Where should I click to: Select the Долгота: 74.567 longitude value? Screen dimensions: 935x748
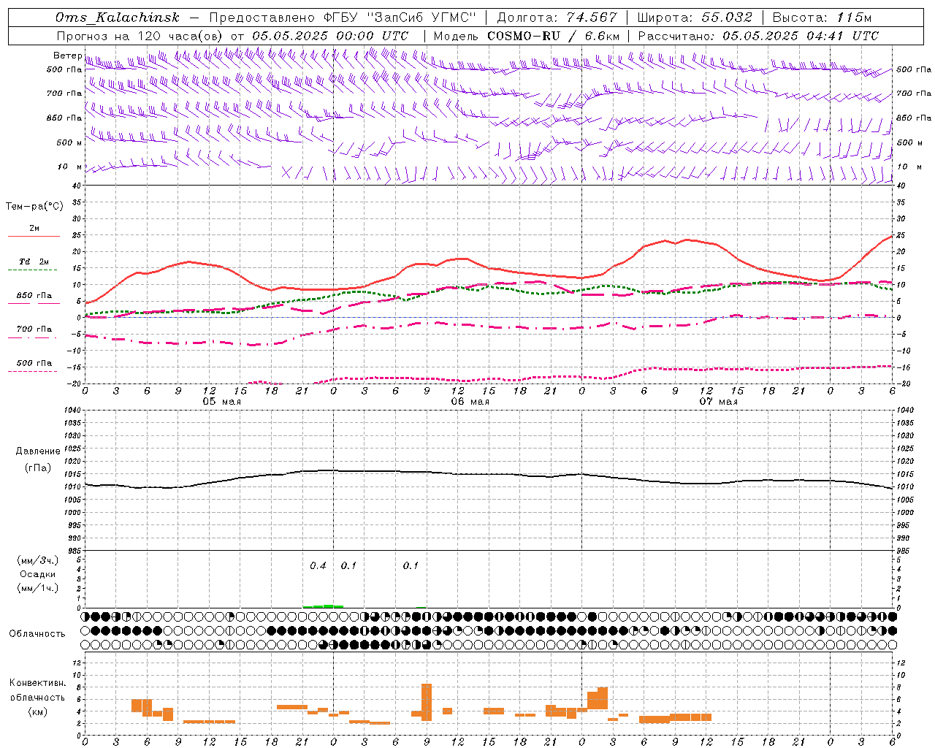557,18
